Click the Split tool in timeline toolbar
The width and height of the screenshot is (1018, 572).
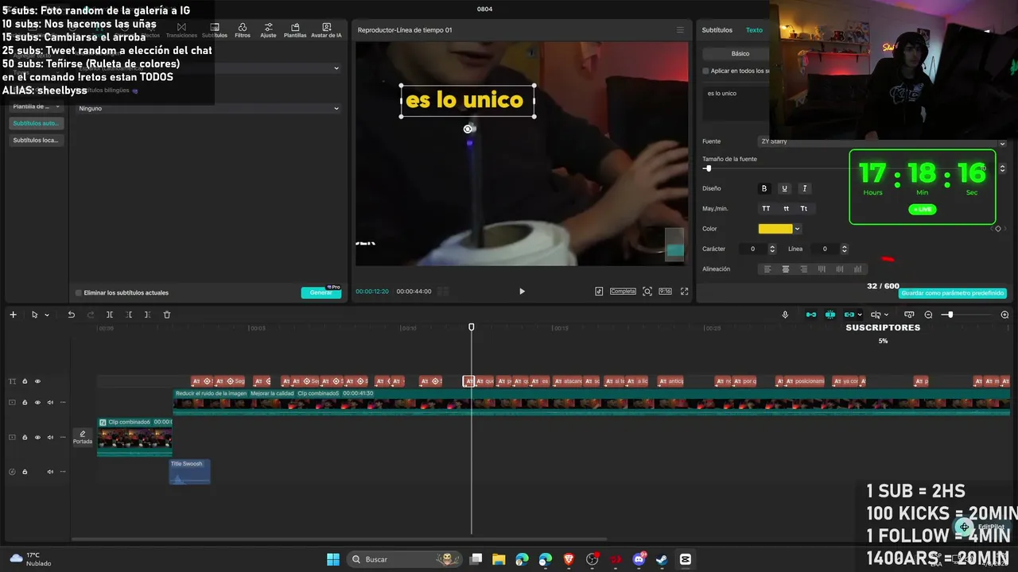click(110, 315)
